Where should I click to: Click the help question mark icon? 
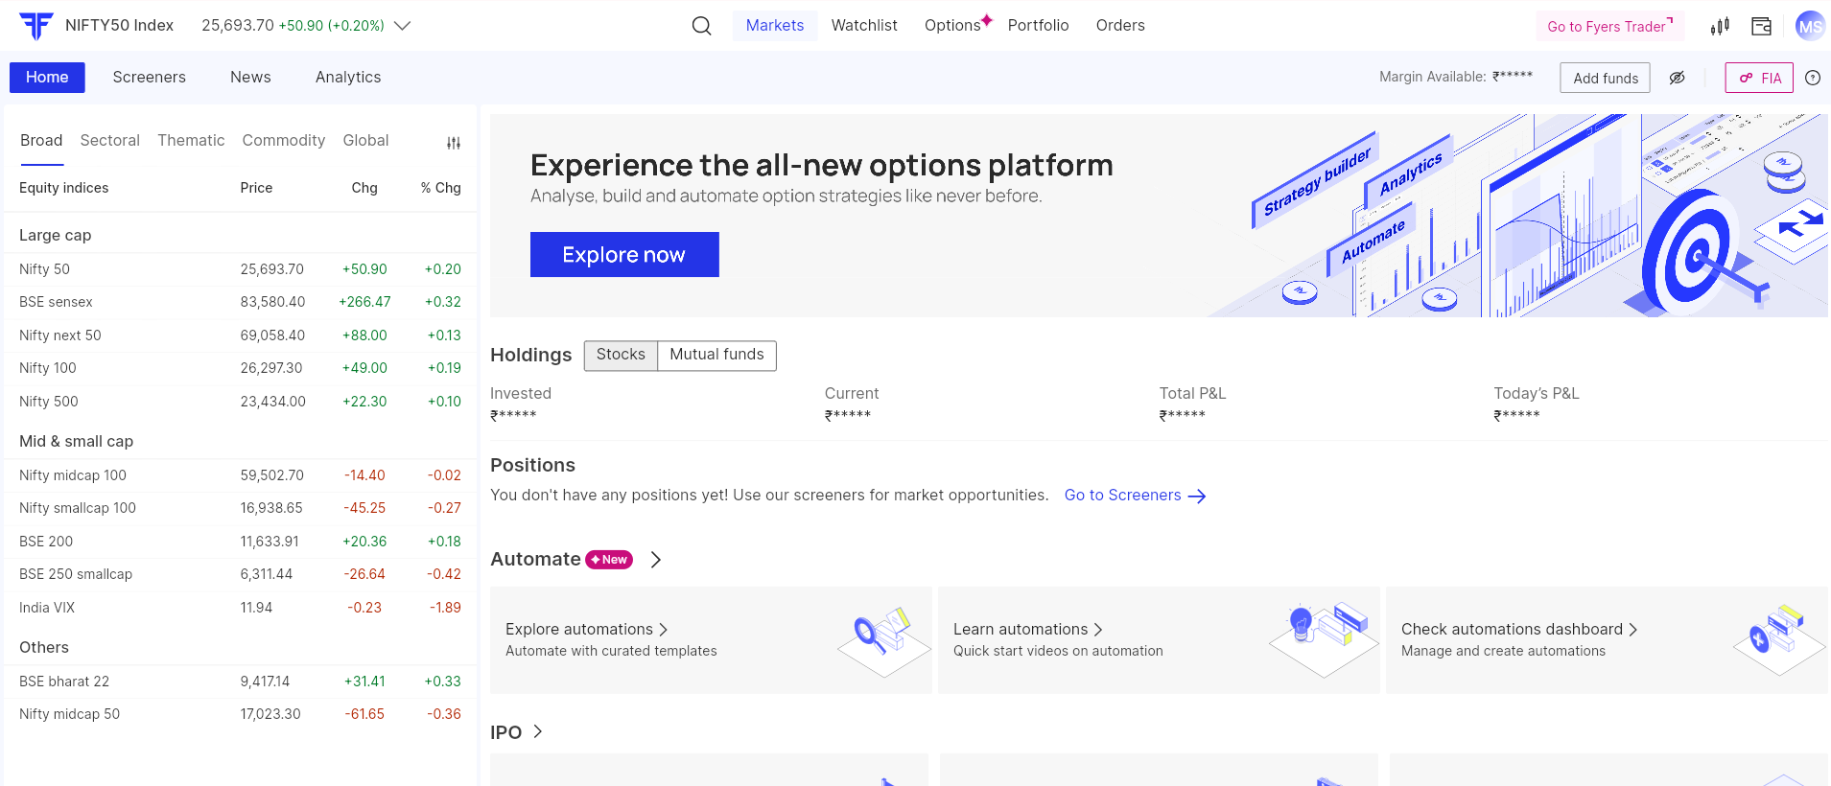[1812, 78]
